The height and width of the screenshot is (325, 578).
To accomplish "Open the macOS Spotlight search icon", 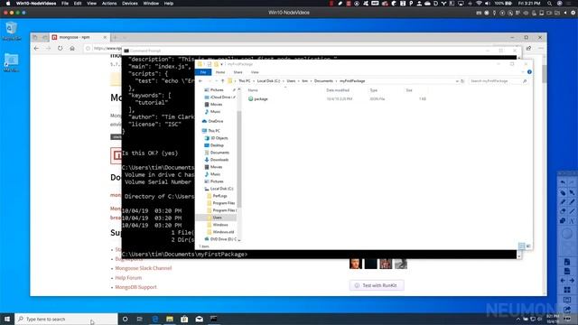I will tap(550, 4).
